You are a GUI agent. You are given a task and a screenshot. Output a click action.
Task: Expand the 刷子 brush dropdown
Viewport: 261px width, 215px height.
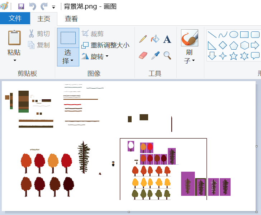[x=190, y=56]
